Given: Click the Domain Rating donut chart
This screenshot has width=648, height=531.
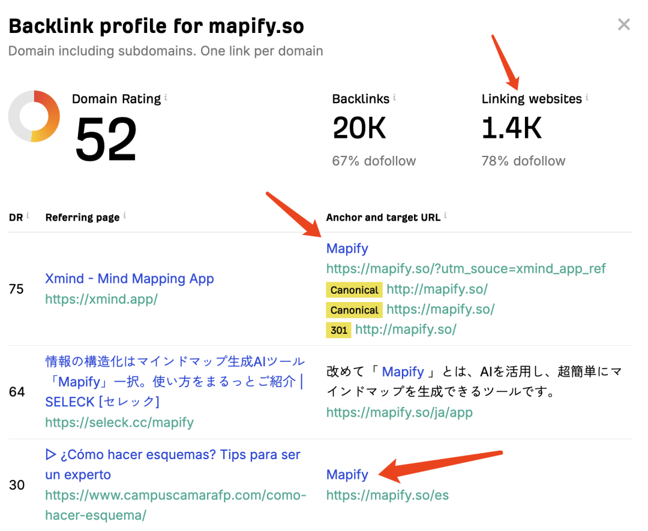Looking at the screenshot, I should pos(34,116).
